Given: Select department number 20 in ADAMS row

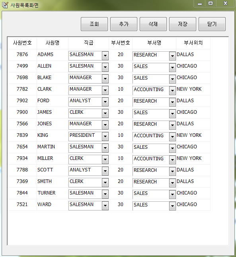Looking at the screenshot, I should point(121,55).
